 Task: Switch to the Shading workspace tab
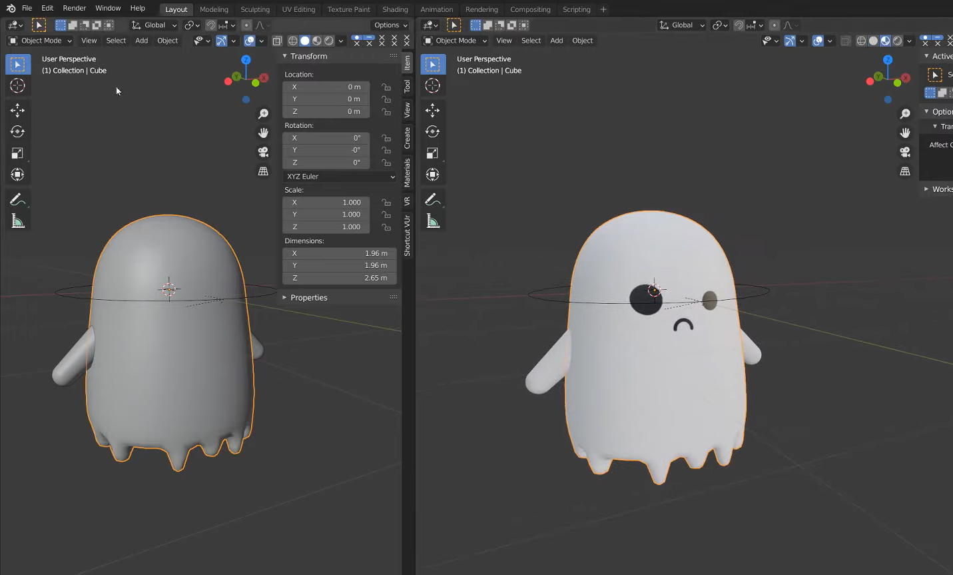(395, 9)
